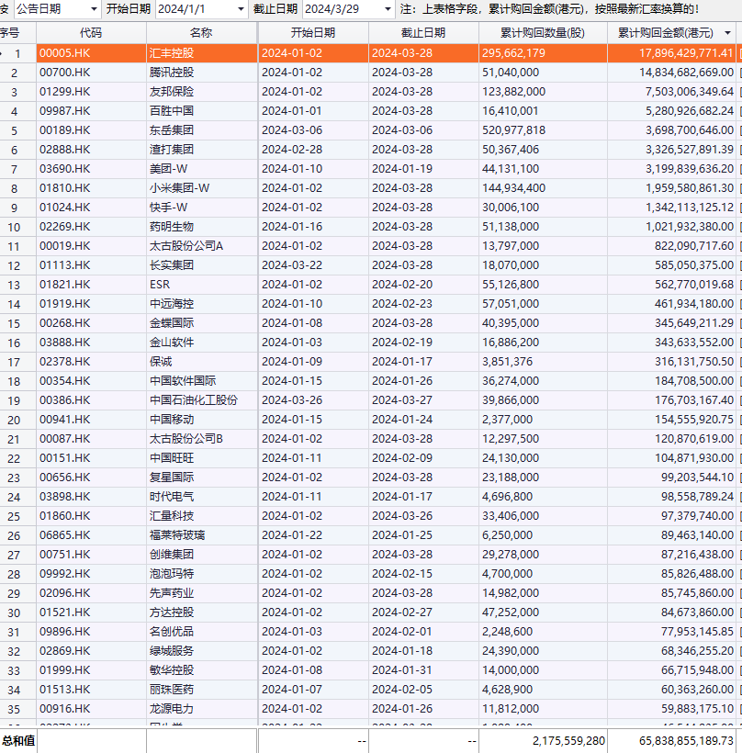This screenshot has width=742, height=753.
Task: Select amount 17,896,429,771.41 cell
Action: (671, 53)
